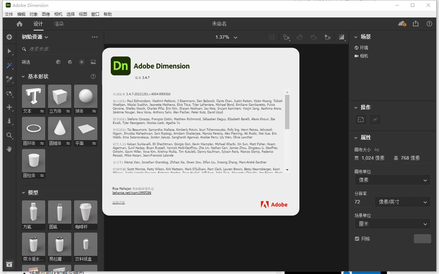The height and width of the screenshot is (274, 439).
Task: Filter assets by materials icon
Action: [x=70, y=62]
